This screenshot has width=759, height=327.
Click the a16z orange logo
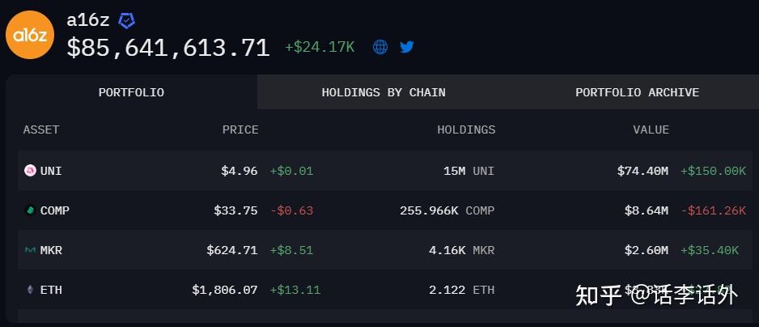tap(30, 34)
